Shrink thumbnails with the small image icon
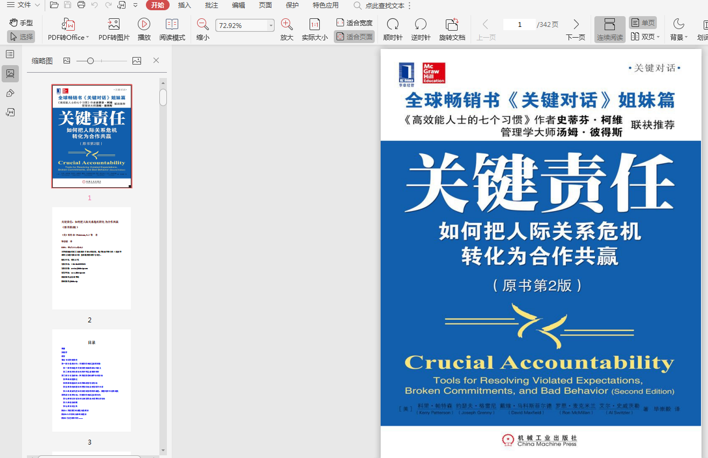708x458 pixels. tap(67, 61)
